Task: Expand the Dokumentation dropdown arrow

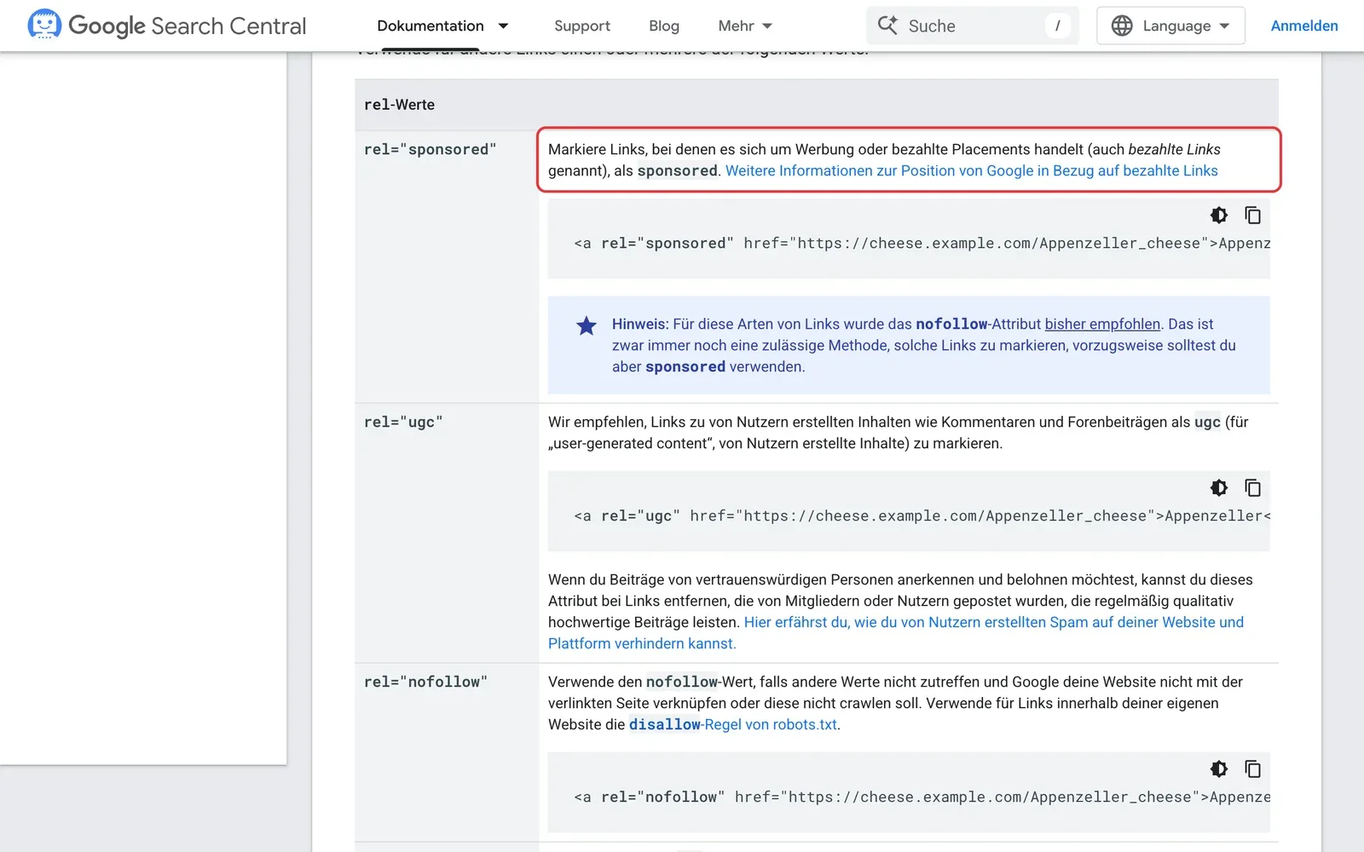Action: [503, 26]
